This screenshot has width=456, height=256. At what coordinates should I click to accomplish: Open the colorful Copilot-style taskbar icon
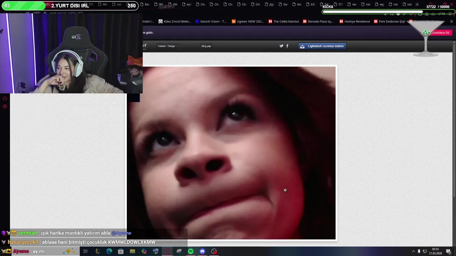[144, 251]
